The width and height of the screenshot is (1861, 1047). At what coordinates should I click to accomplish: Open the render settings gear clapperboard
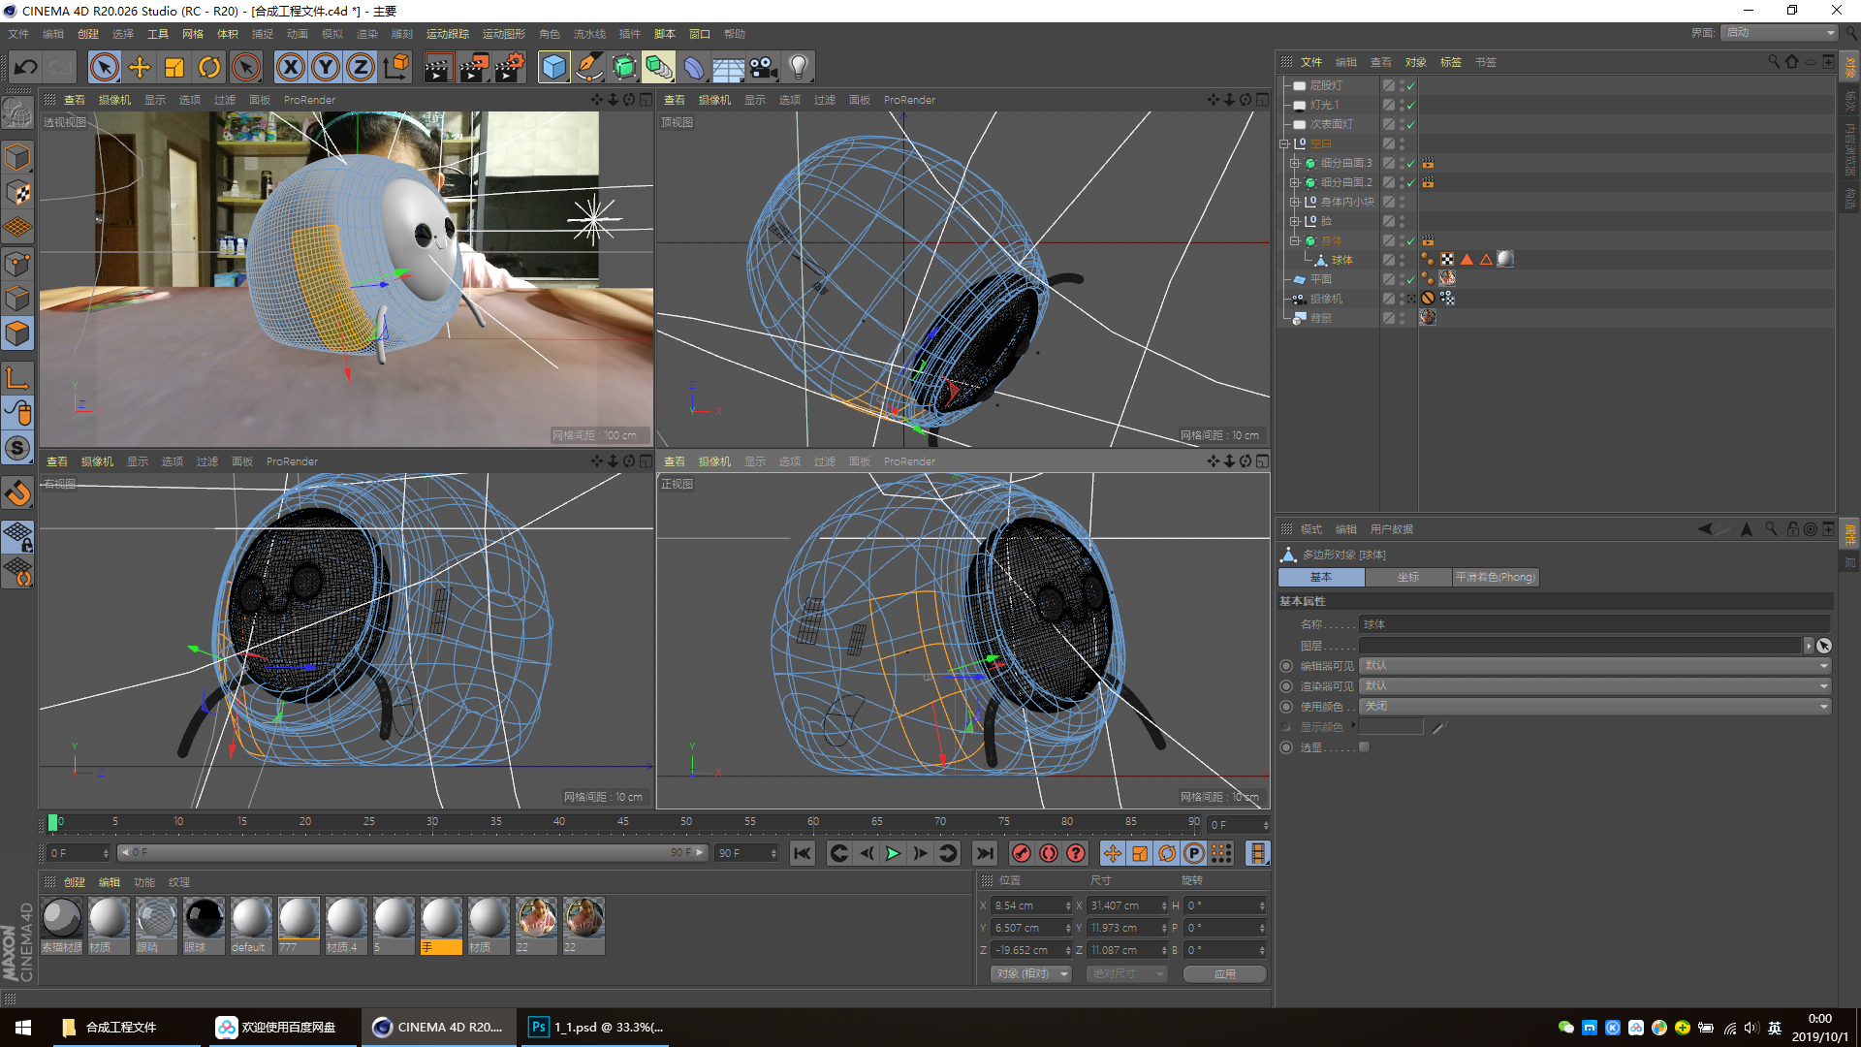point(510,67)
